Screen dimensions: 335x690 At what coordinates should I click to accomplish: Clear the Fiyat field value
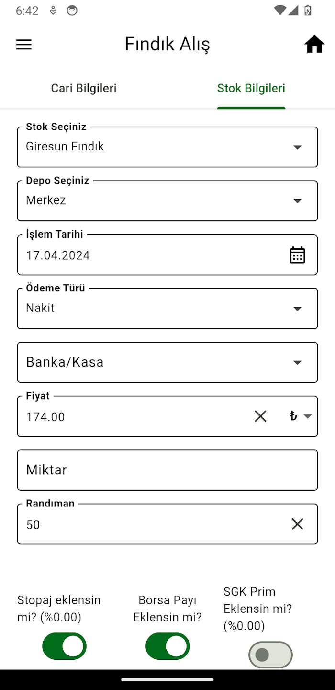coord(260,416)
